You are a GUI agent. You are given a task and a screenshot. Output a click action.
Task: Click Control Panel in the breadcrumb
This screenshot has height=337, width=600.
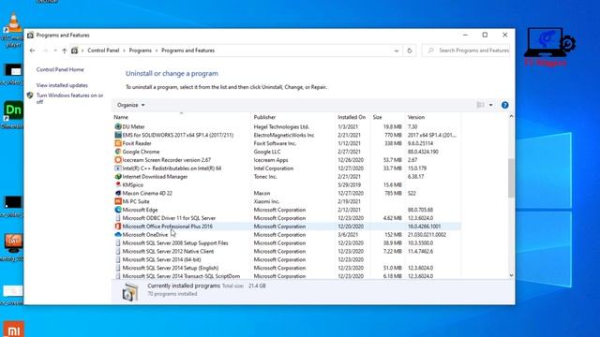point(103,51)
